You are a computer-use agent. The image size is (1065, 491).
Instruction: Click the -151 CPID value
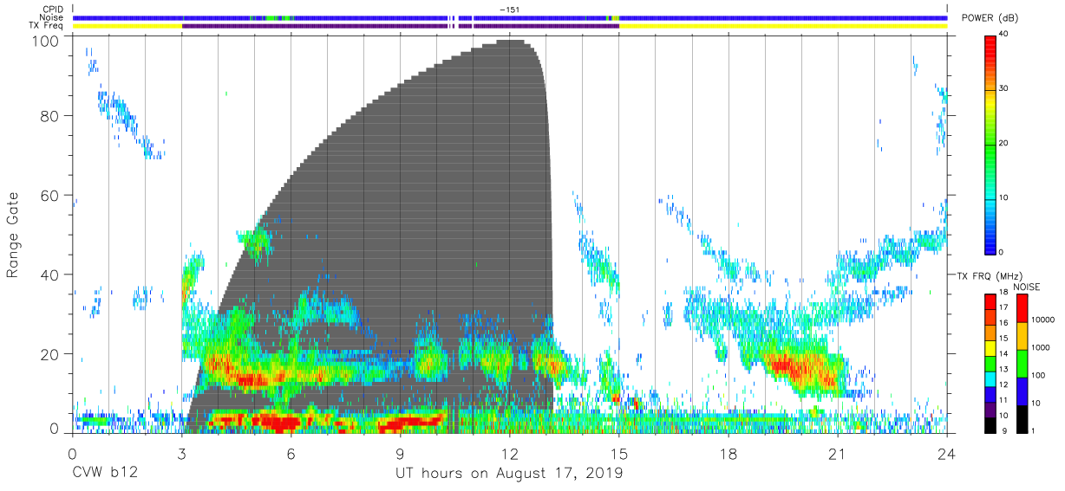[509, 10]
